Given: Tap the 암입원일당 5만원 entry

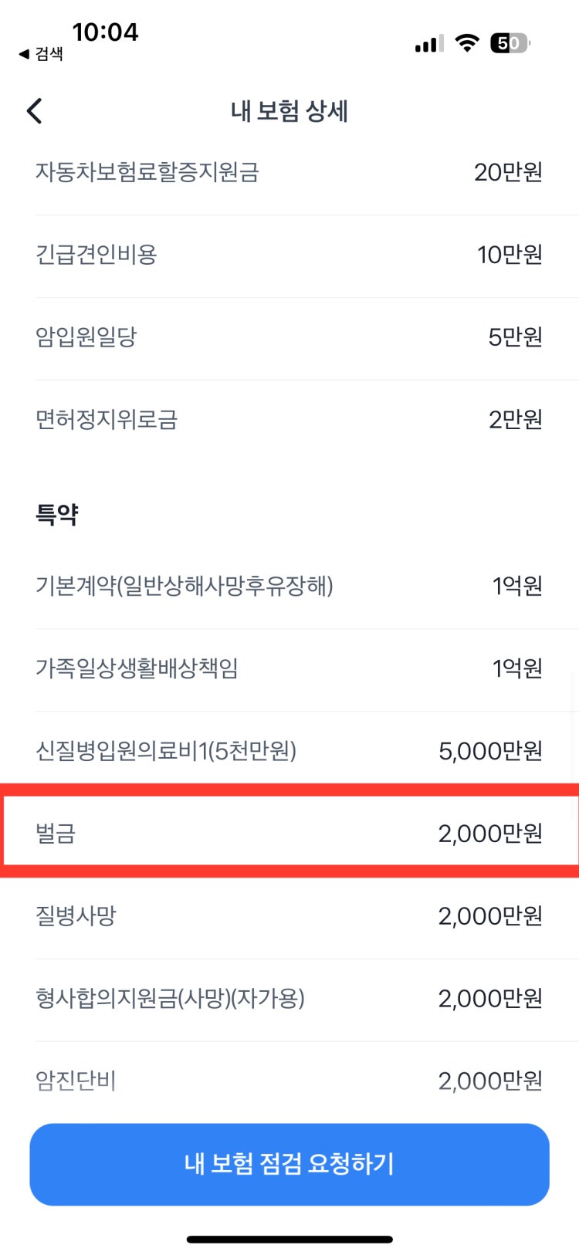Looking at the screenshot, I should point(289,337).
